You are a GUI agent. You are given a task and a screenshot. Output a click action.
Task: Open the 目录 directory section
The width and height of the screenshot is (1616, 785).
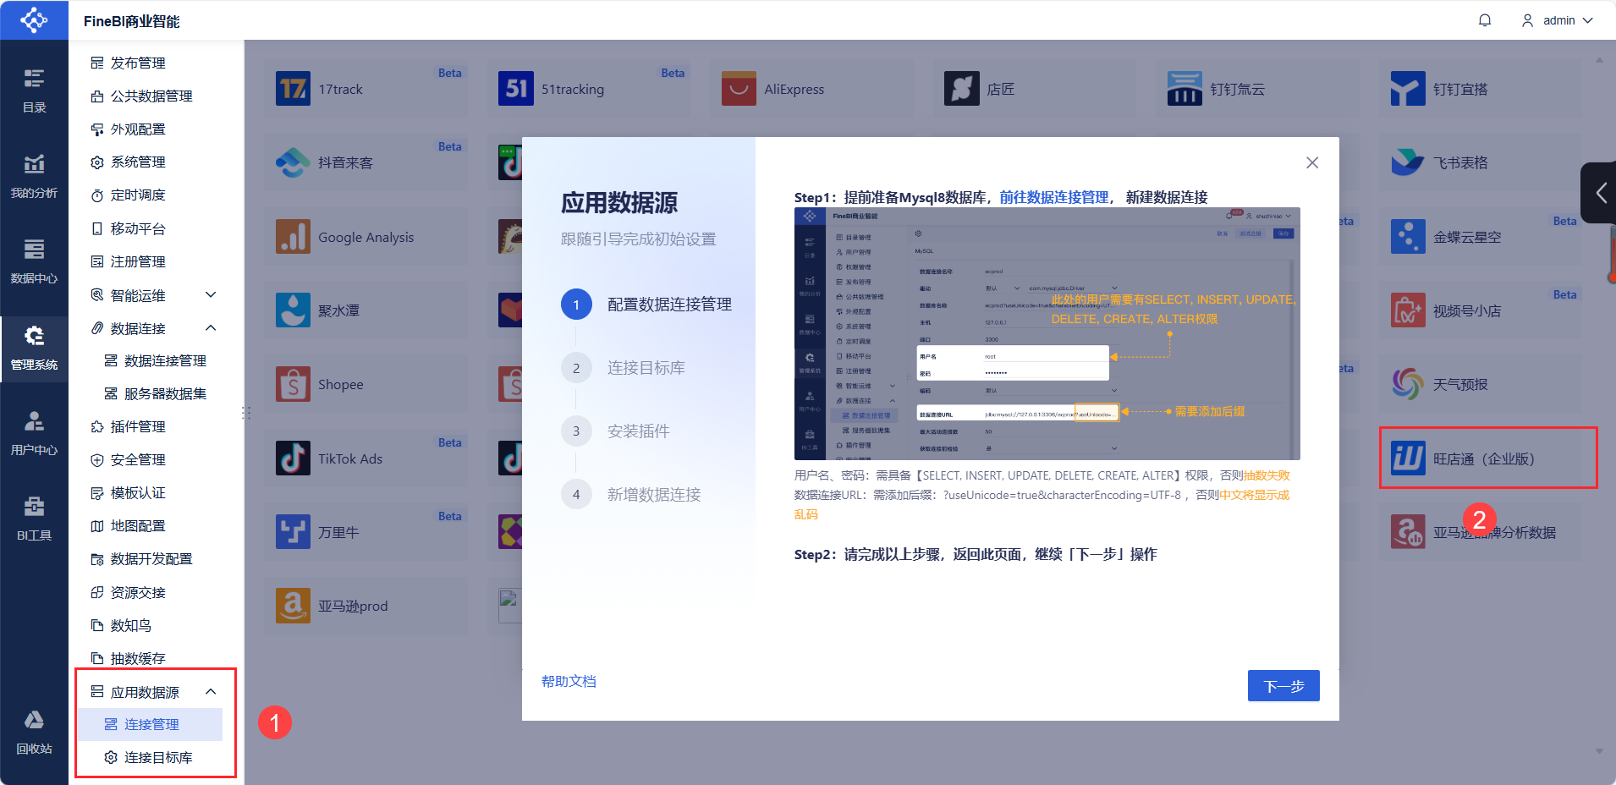tap(34, 91)
